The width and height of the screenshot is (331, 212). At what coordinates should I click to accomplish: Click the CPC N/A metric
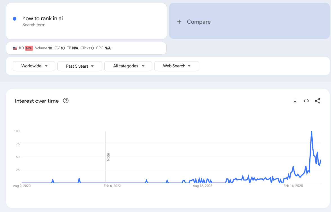[x=103, y=48]
